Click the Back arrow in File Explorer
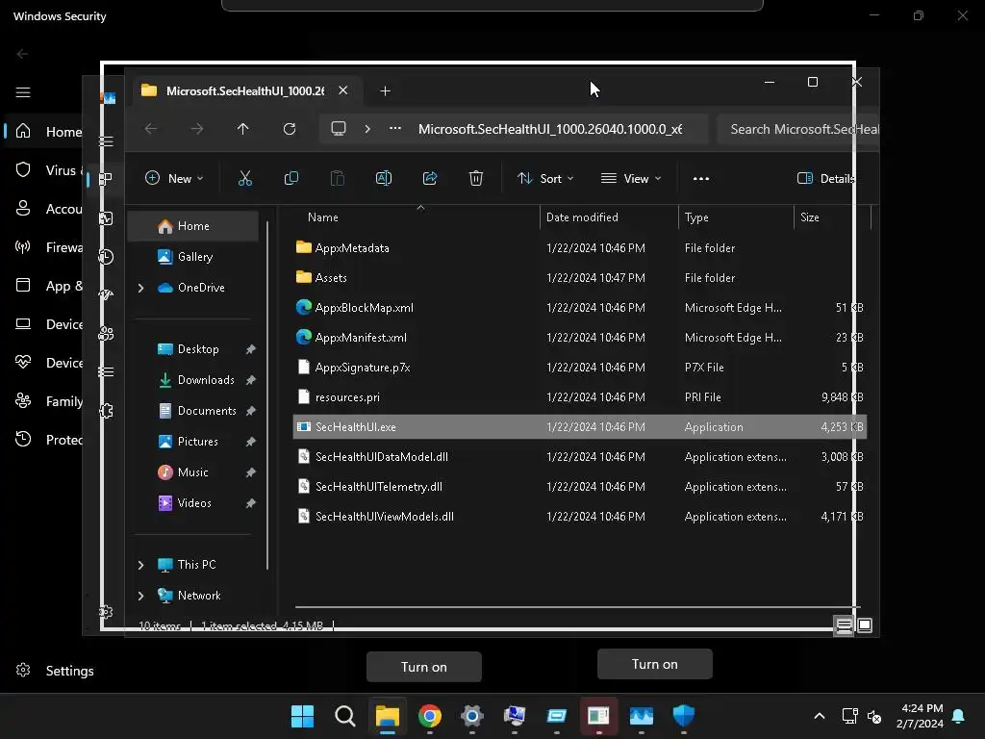The image size is (985, 739). 151,129
